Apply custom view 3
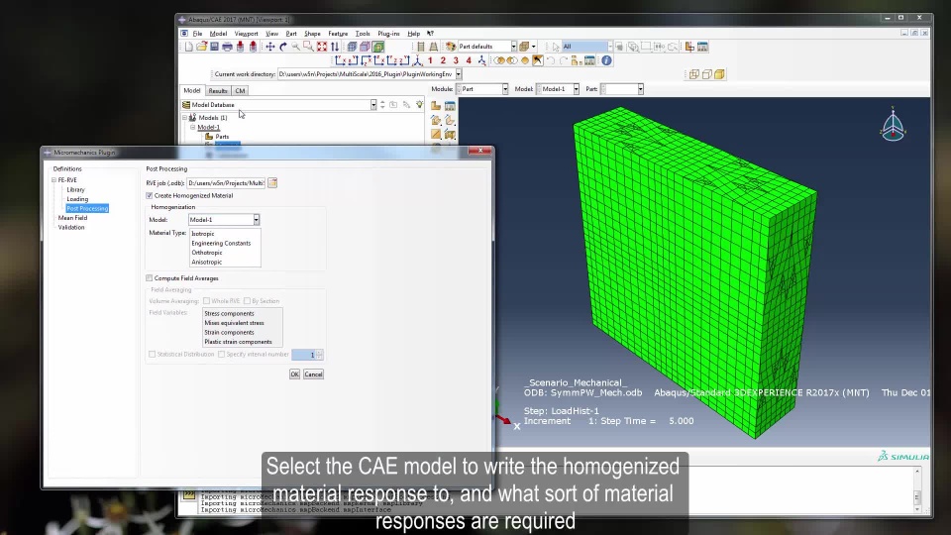Screen dimensions: 951x535 pos(456,60)
